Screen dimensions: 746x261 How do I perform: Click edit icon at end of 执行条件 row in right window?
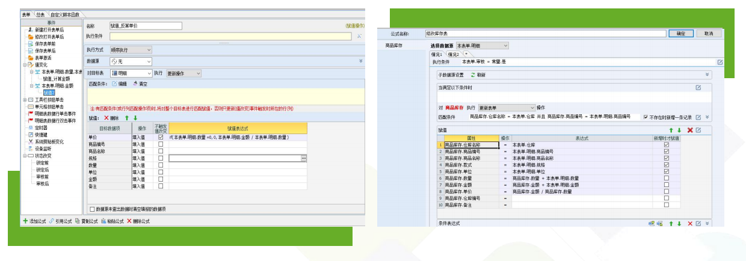(720, 62)
